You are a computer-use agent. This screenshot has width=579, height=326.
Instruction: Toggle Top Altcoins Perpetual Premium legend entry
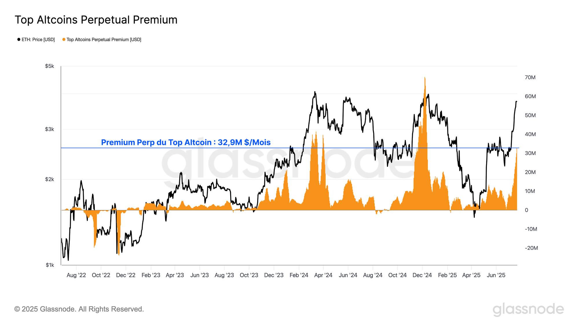click(102, 39)
